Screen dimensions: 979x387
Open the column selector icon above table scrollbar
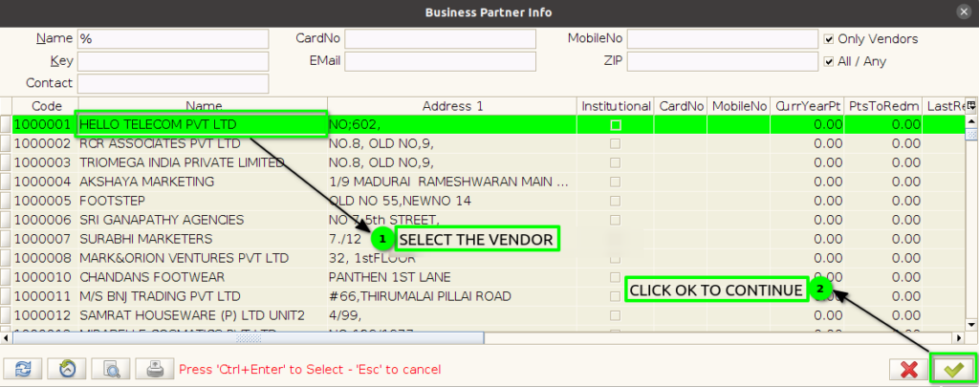coord(971,105)
